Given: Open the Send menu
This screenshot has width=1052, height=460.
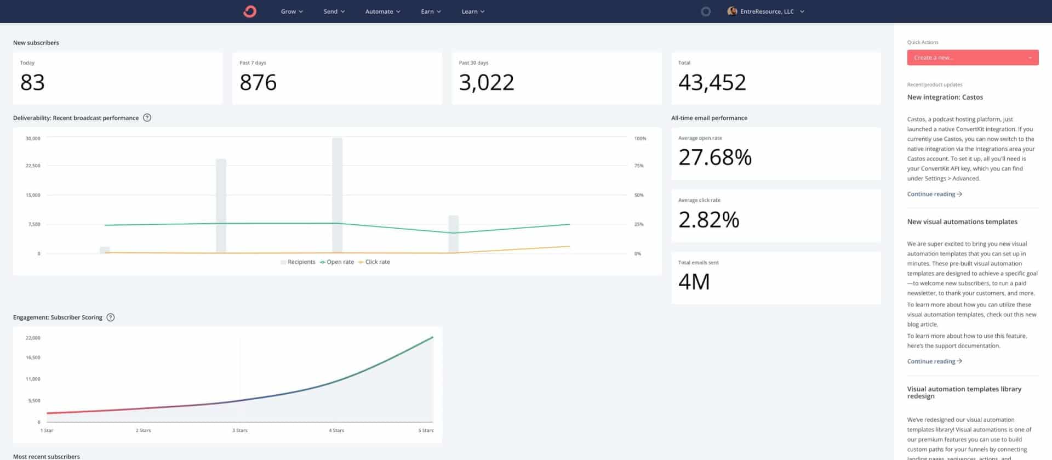Looking at the screenshot, I should 334,12.
